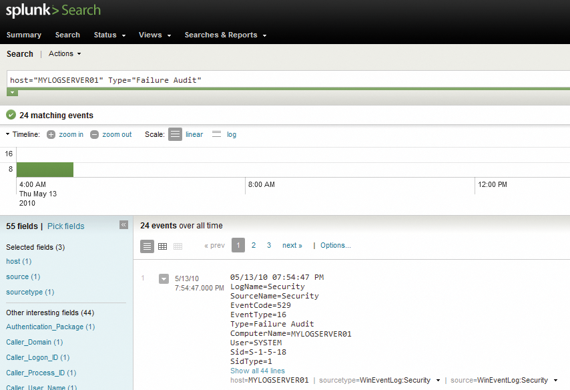Image resolution: width=570 pixels, height=390 pixels.
Task: Click the Pick fields link
Action: [x=65, y=226]
